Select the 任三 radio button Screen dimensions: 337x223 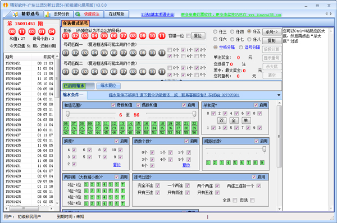tap(215, 32)
